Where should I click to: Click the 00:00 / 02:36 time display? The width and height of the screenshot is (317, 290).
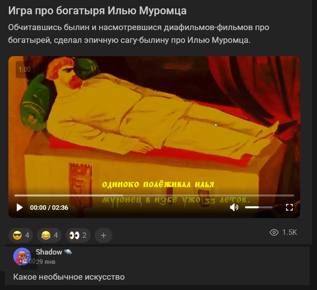pos(49,208)
